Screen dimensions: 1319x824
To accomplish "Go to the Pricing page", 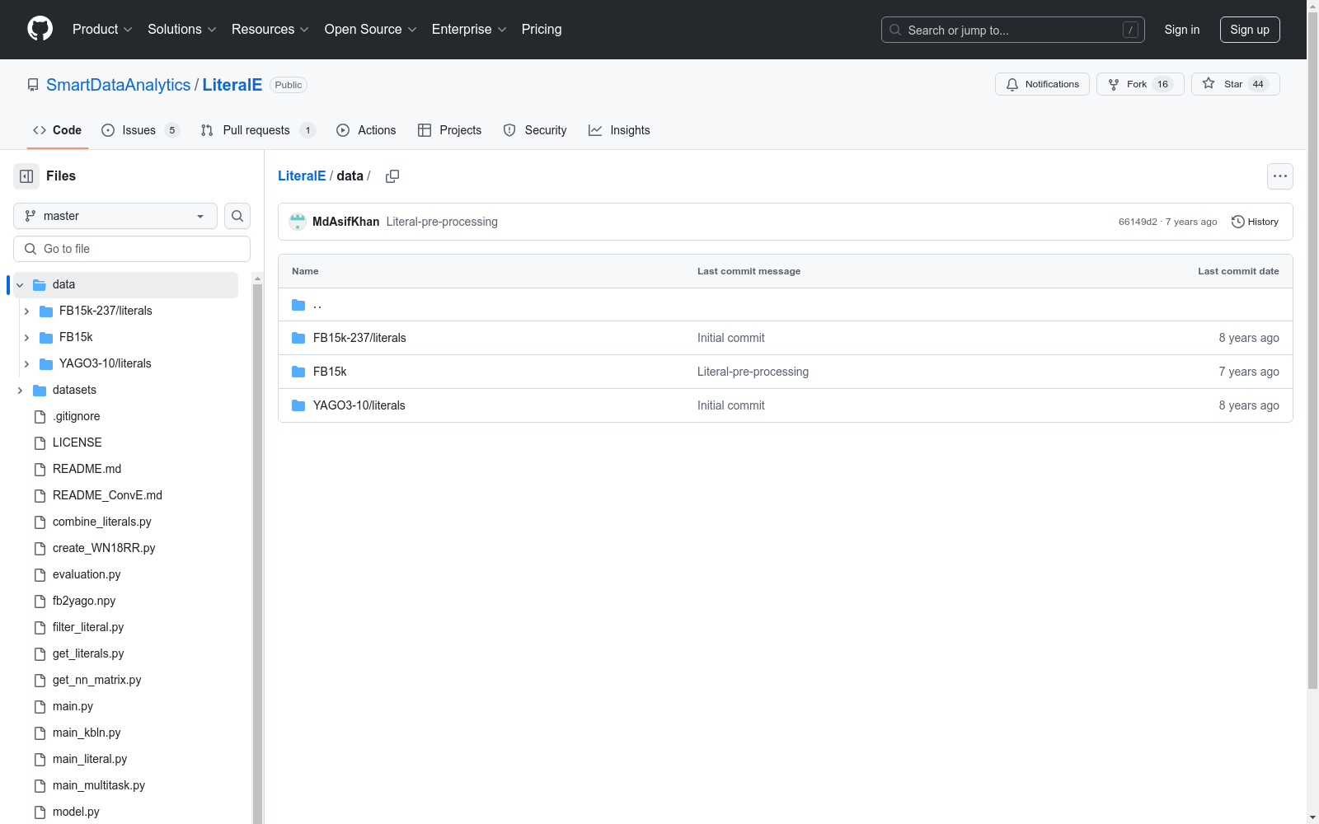I will pos(542,29).
